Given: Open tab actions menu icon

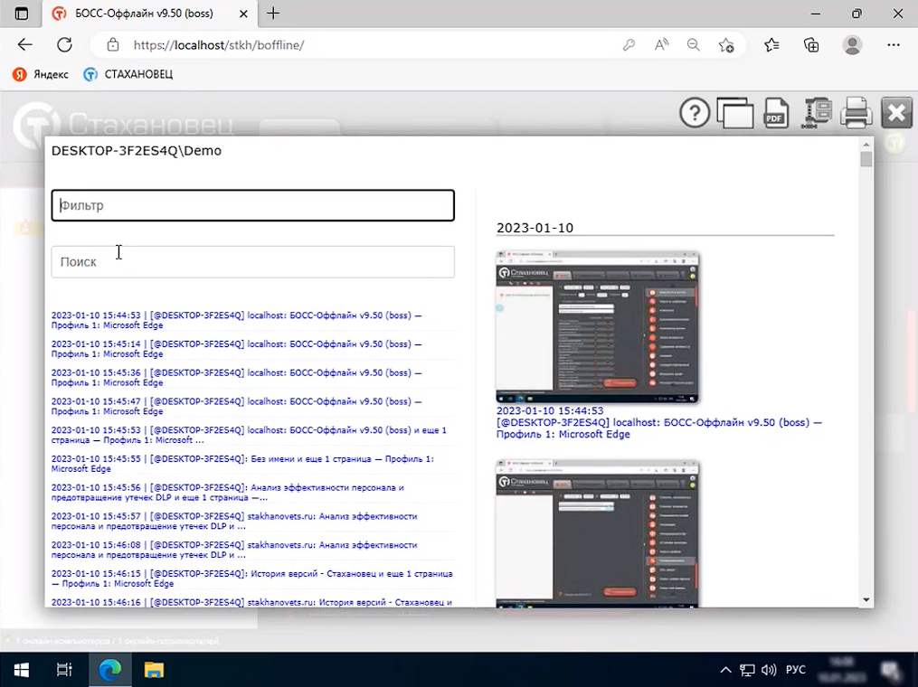Looking at the screenshot, I should pyautogui.click(x=21, y=14).
